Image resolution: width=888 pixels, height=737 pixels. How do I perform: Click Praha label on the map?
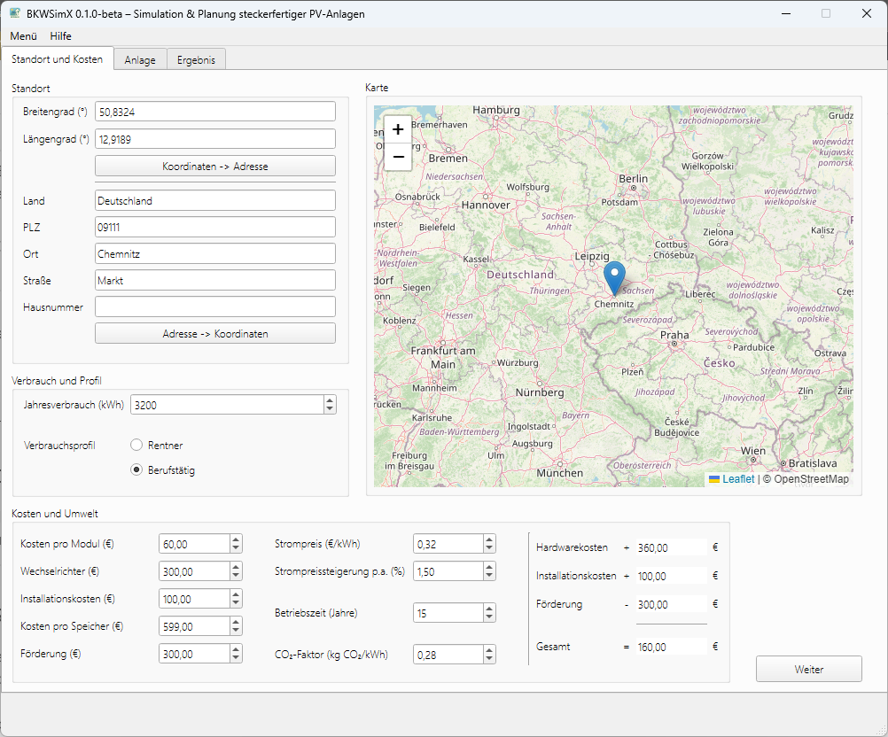[x=674, y=335]
